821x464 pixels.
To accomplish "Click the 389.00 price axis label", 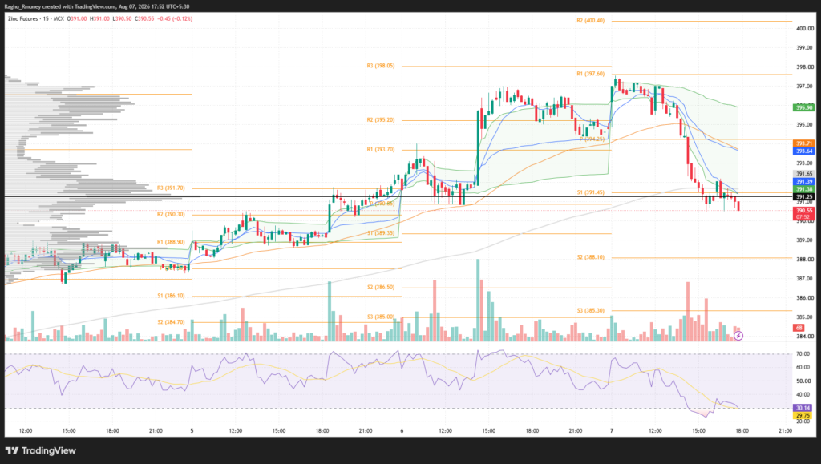I will [x=805, y=240].
